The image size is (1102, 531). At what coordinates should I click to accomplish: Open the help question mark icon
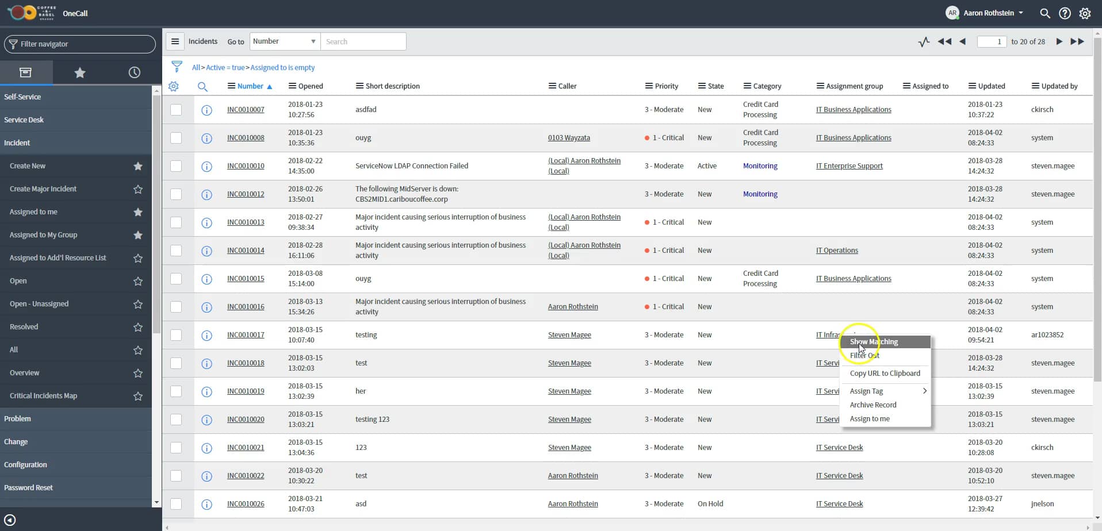pos(1065,13)
